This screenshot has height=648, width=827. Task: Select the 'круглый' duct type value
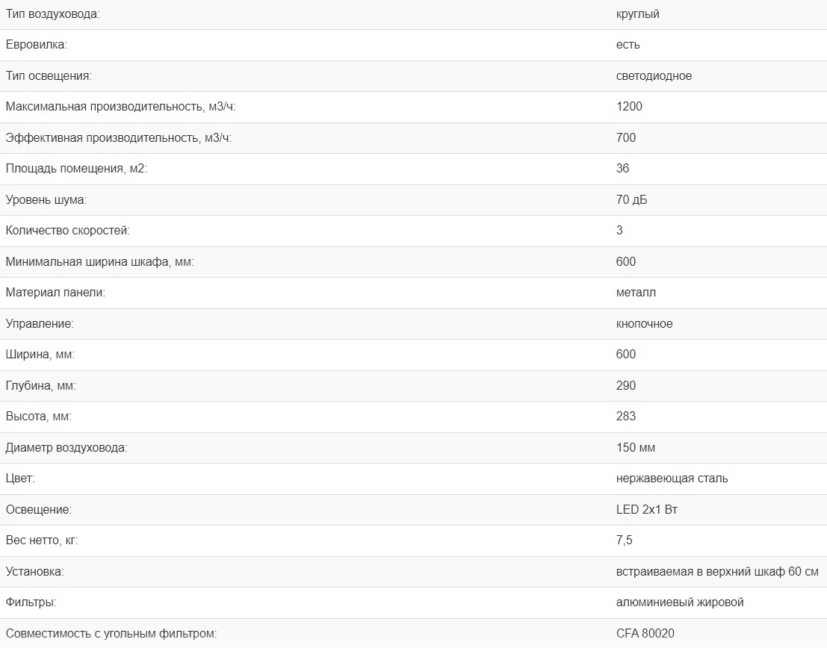tap(637, 14)
